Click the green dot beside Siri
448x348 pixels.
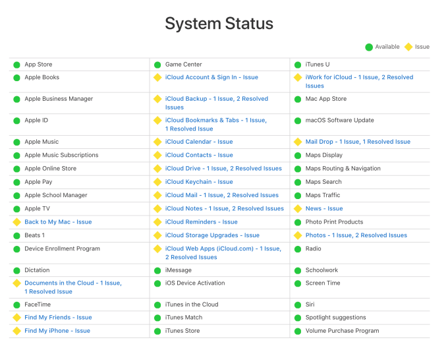point(298,304)
